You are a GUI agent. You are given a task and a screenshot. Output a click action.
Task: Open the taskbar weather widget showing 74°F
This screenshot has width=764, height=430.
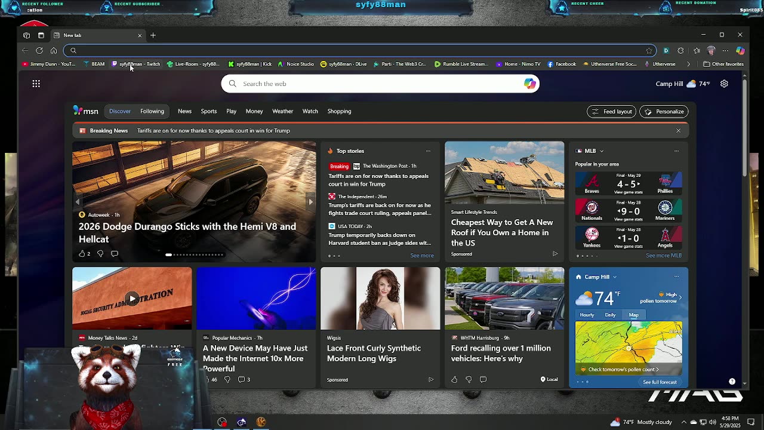pos(641,422)
